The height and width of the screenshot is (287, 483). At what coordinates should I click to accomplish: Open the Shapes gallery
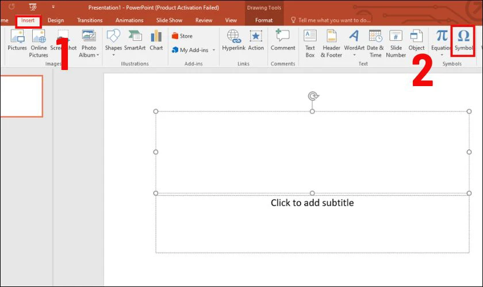[113, 42]
